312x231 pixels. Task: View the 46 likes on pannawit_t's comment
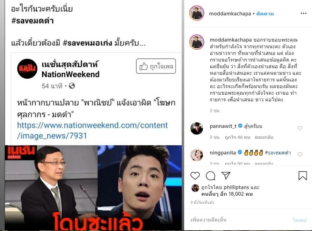[x=237, y=137]
